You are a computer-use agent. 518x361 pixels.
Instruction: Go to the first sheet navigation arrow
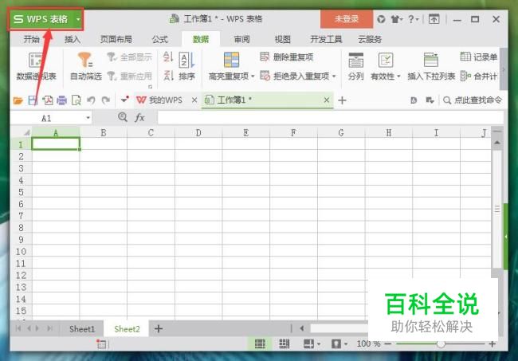pyautogui.click(x=18, y=328)
